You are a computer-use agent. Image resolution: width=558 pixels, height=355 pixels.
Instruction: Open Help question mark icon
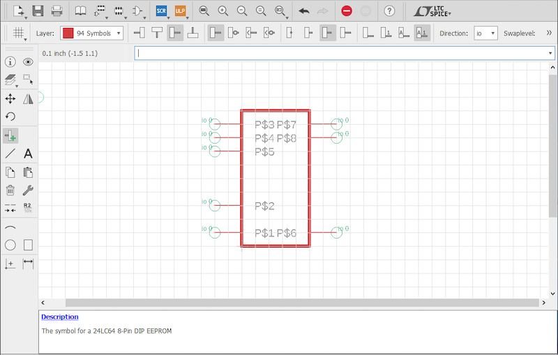(389, 11)
